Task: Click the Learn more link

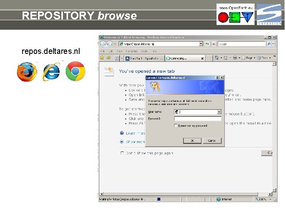Action: click(135, 134)
